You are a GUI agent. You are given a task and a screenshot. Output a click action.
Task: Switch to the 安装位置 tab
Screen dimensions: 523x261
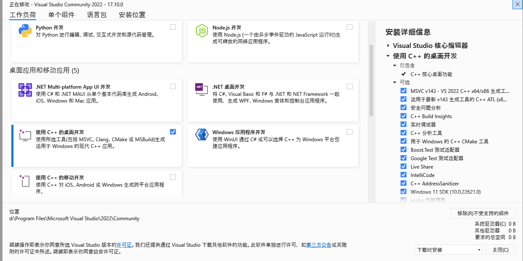tap(132, 15)
